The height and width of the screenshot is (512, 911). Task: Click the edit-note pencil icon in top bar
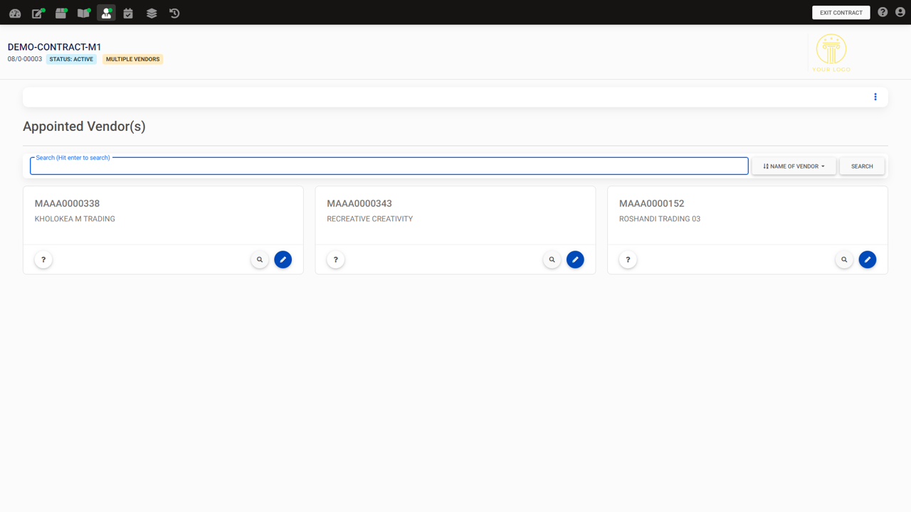pyautogui.click(x=38, y=13)
